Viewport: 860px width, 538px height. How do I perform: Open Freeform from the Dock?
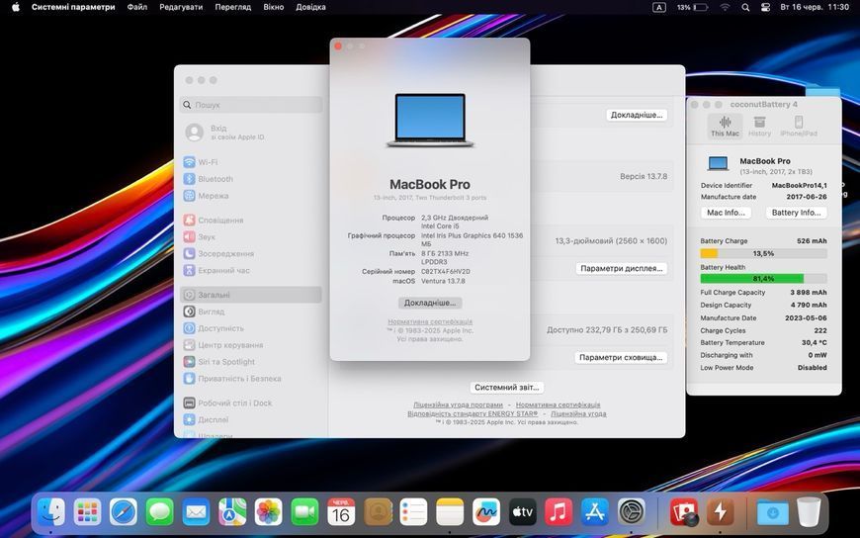click(x=486, y=512)
